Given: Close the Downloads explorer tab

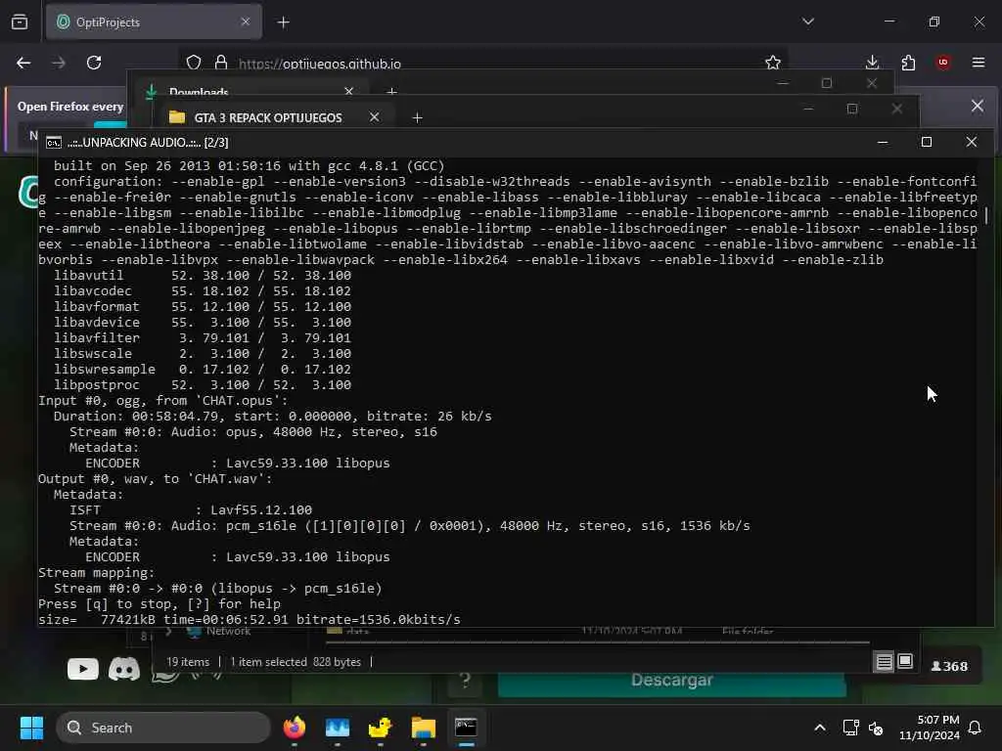Looking at the screenshot, I should (x=349, y=91).
